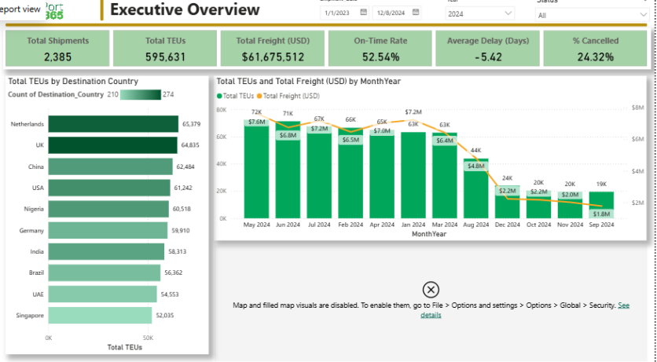657x362 pixels.
Task: Select the Jan 2024 column in monthly chart
Action: 413,175
